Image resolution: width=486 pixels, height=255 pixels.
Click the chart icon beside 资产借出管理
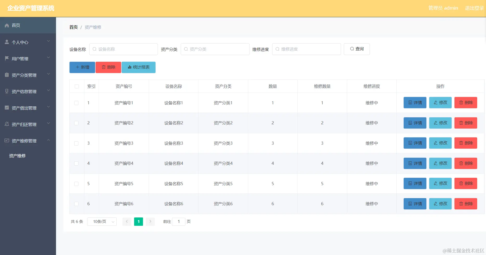pos(7,107)
